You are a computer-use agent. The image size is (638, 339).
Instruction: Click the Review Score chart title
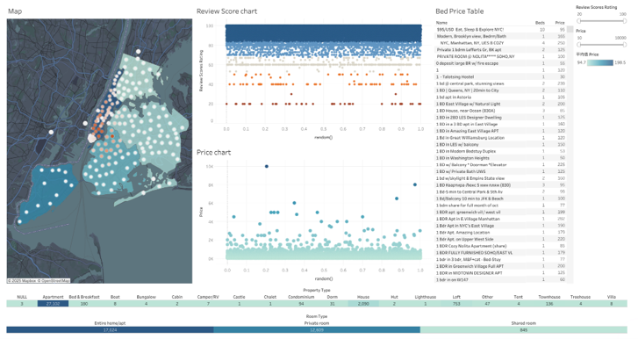tap(226, 11)
